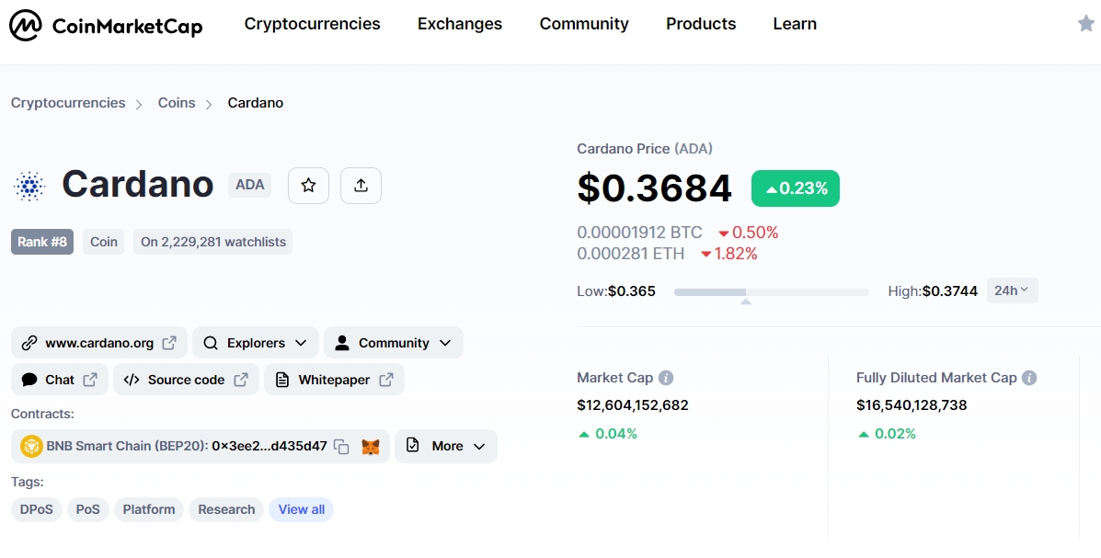The image size is (1101, 558).
Task: Click the Coin type badge
Action: 103,242
